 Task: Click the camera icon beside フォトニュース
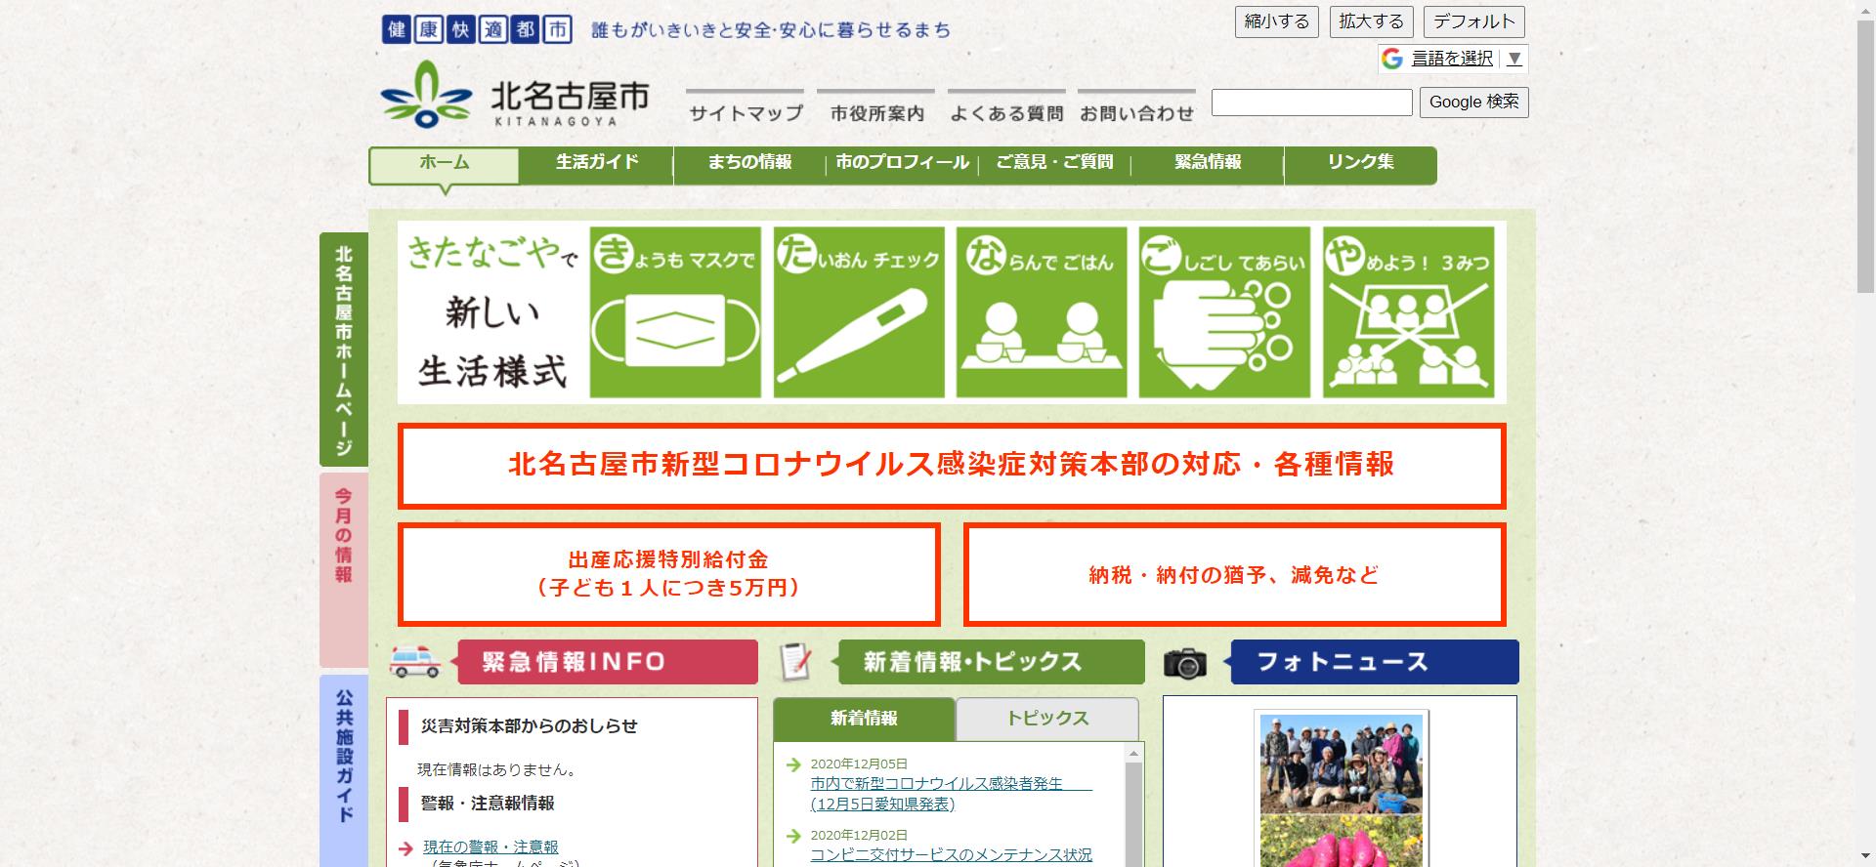(x=1185, y=664)
